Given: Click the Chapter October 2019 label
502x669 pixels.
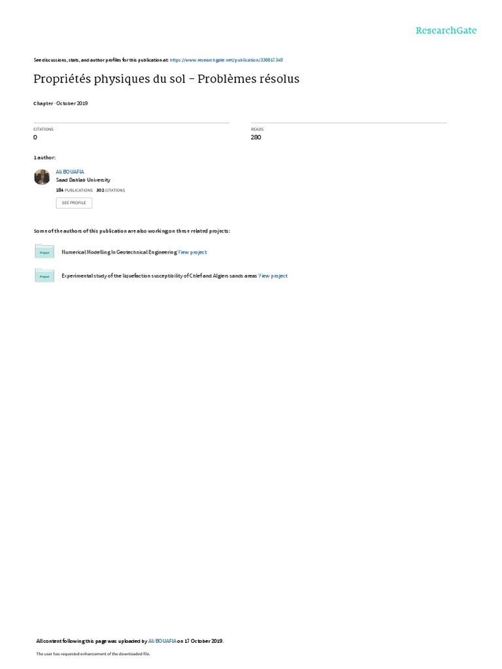Looking at the screenshot, I should (61, 103).
